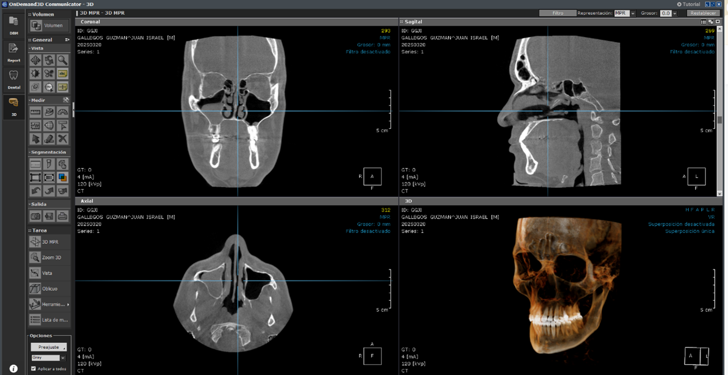
Task: Click the Sagital view vertical scrollbar
Action: (x=719, y=120)
